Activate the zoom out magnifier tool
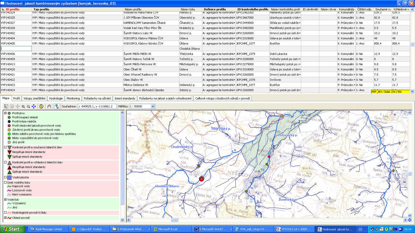The width and height of the screenshot is (415, 233). (29, 106)
